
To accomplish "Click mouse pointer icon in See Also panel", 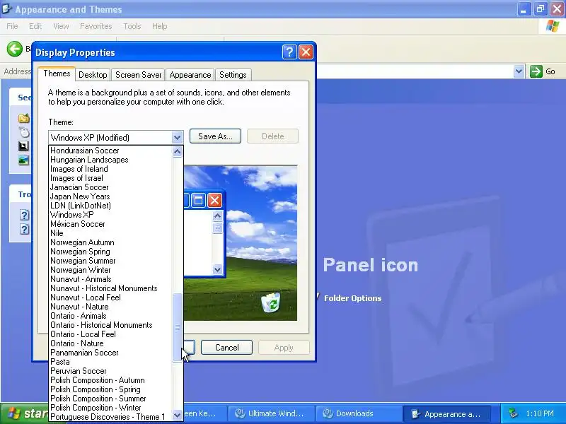I will click(x=24, y=132).
